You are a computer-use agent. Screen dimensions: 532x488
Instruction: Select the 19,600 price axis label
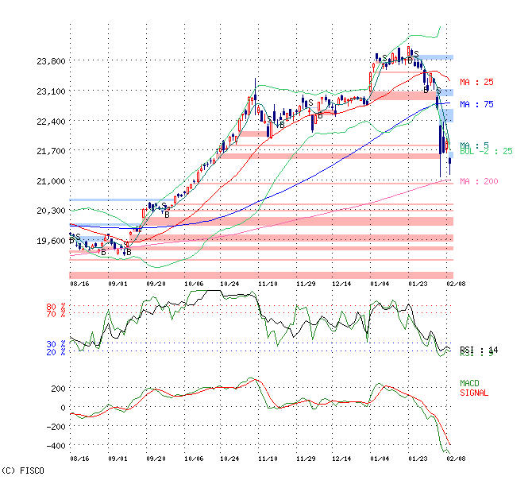[x=52, y=241]
